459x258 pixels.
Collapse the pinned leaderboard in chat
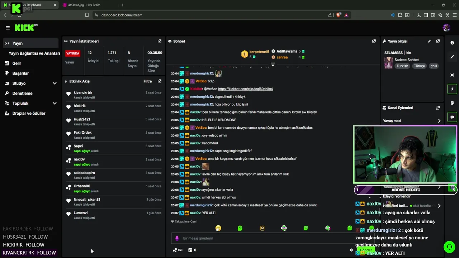(273, 64)
